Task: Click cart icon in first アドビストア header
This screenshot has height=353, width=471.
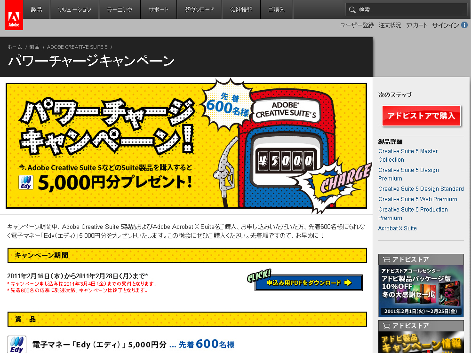Action: [387, 259]
